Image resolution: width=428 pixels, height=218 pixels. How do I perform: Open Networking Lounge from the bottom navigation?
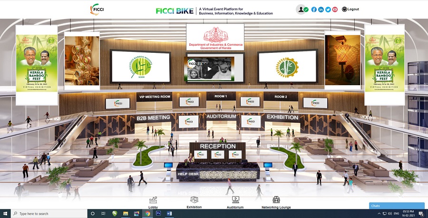(276, 202)
